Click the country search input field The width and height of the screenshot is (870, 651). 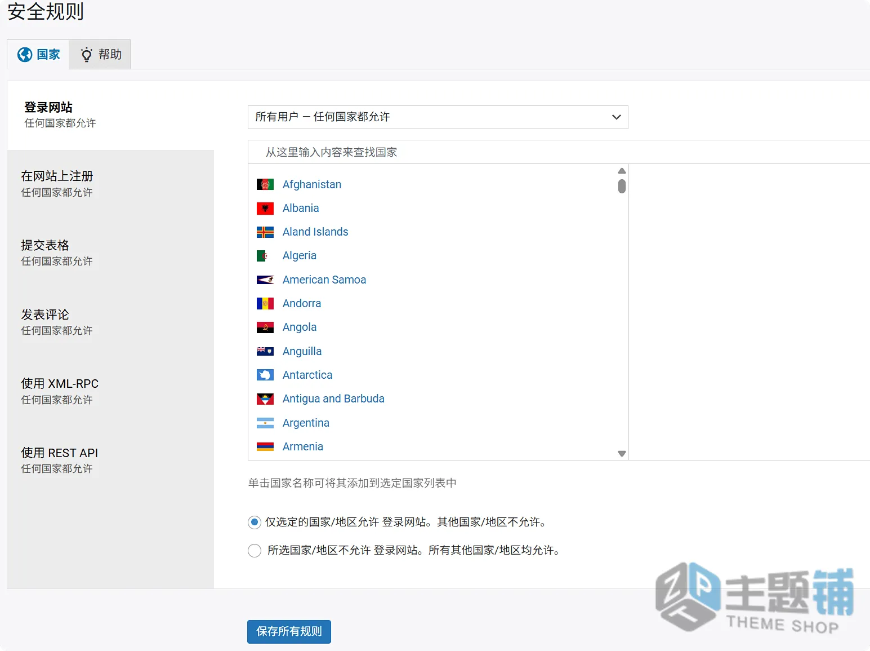(559, 152)
